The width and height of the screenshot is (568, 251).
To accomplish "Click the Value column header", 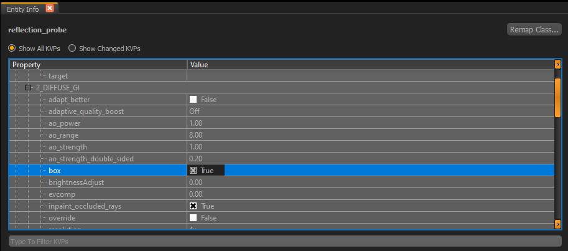I will 371,65.
